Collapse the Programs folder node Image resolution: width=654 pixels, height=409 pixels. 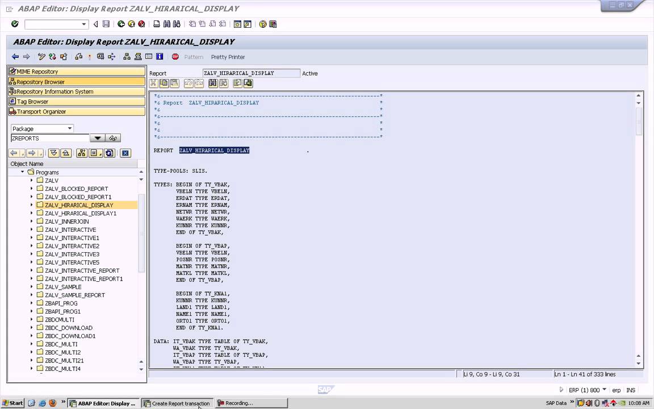click(x=23, y=172)
